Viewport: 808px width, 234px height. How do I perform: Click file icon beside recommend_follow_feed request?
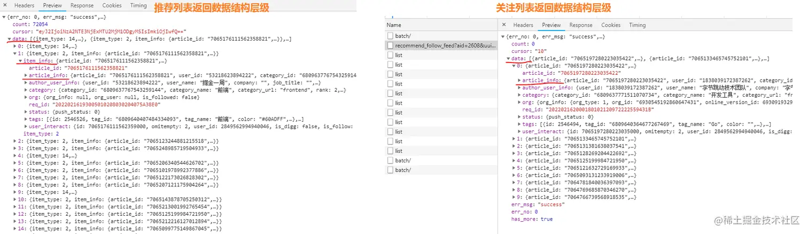[390, 45]
